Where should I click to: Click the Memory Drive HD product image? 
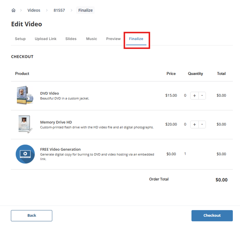[x=25, y=124]
